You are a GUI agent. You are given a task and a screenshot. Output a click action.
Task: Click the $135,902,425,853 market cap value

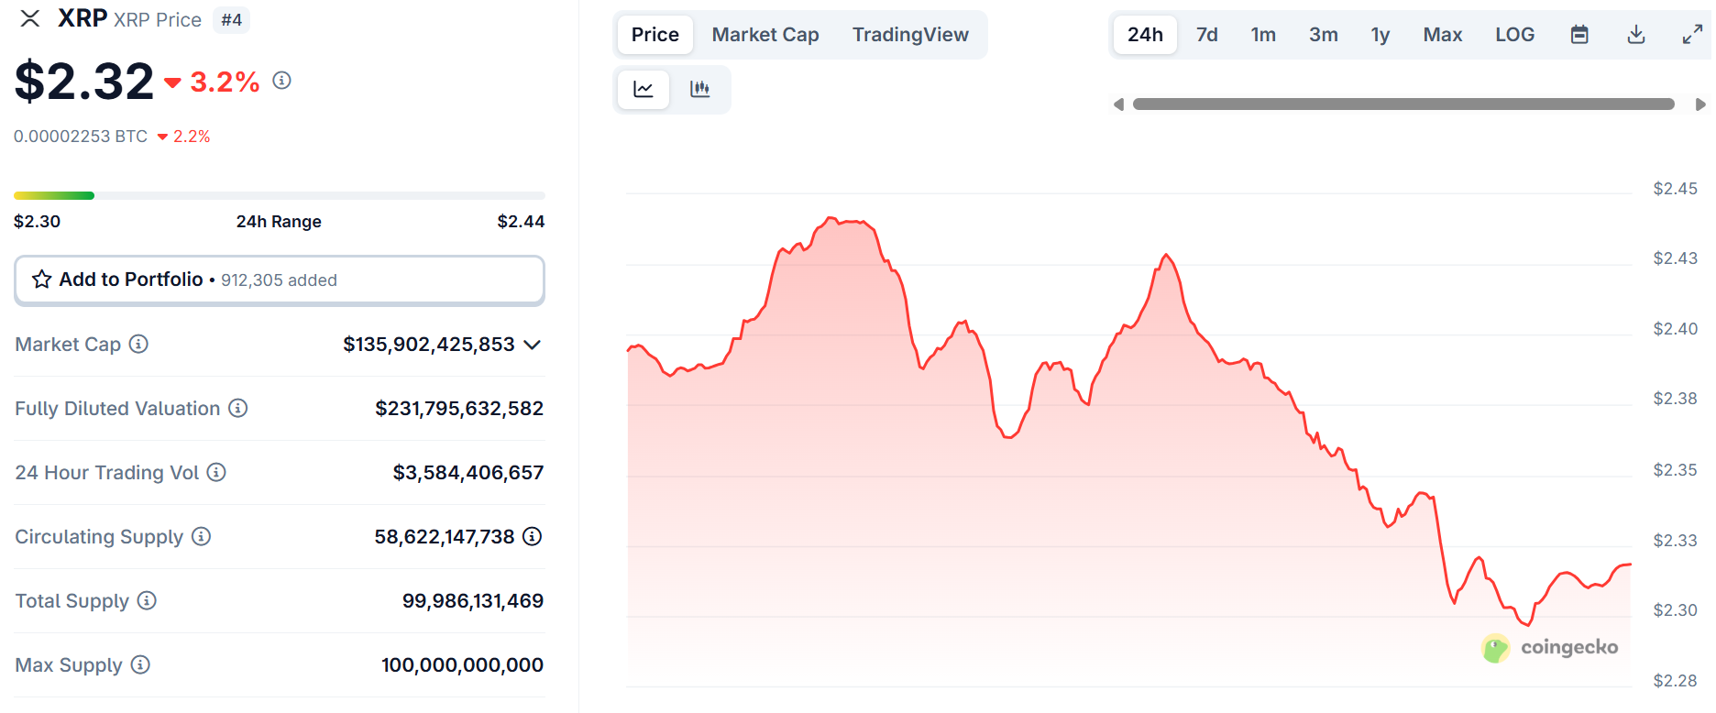pyautogui.click(x=429, y=345)
